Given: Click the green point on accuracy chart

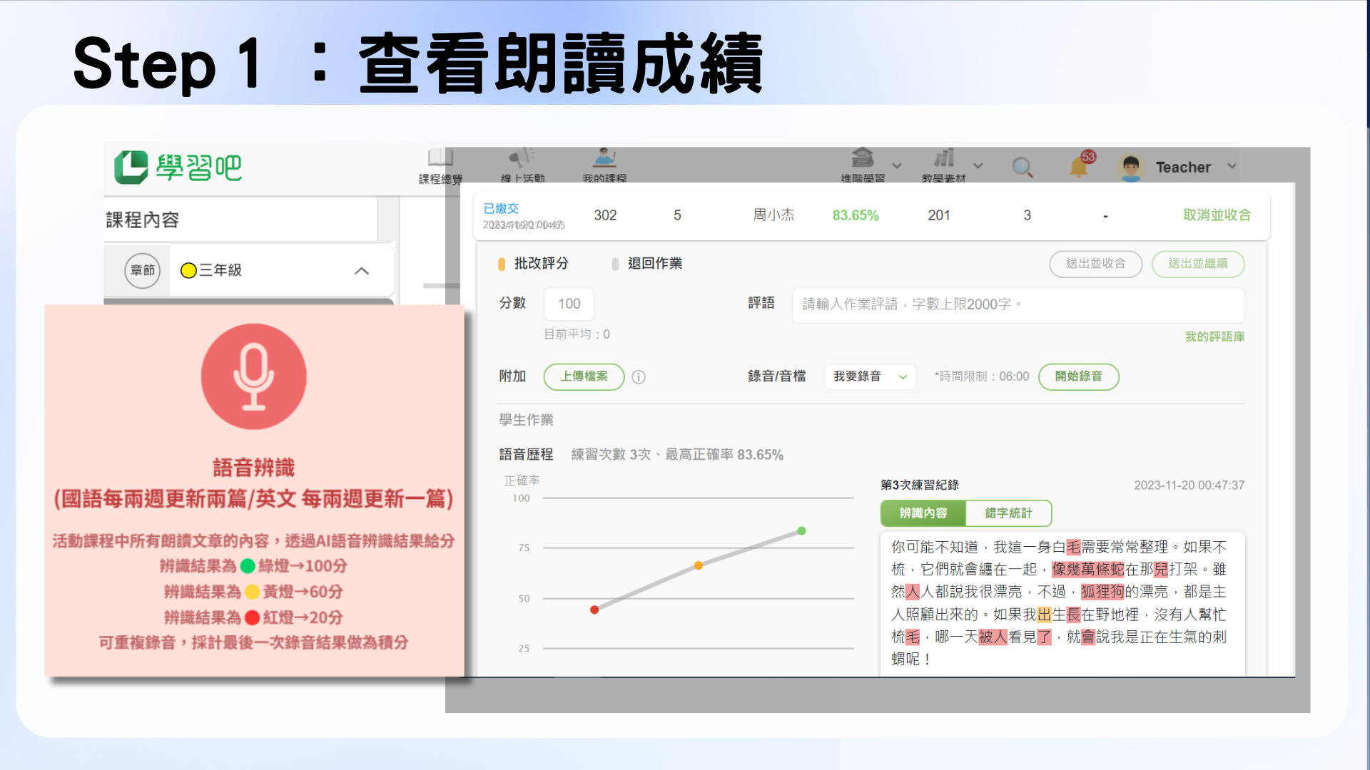Looking at the screenshot, I should 802,531.
